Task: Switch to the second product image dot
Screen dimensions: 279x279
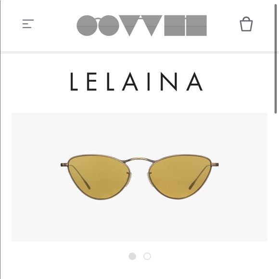Action: click(x=147, y=256)
